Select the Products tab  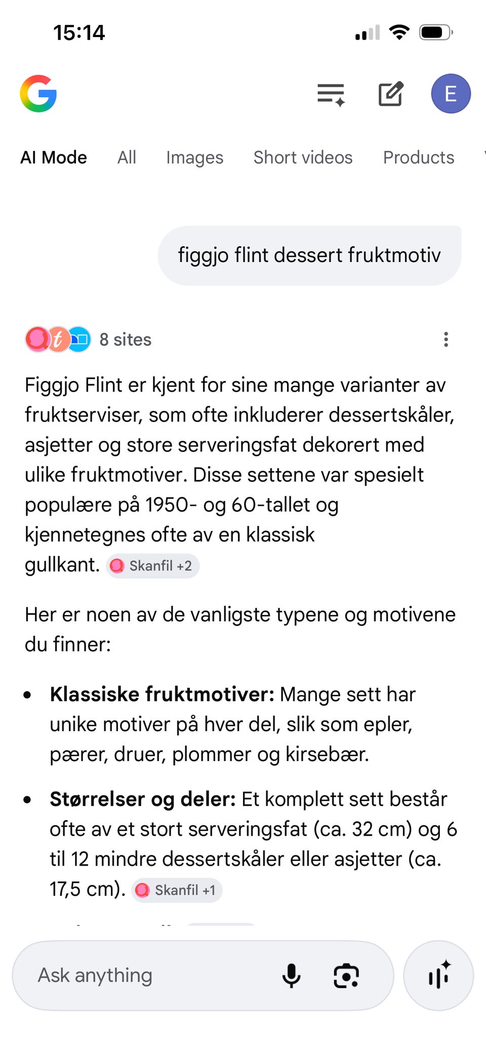(x=418, y=158)
